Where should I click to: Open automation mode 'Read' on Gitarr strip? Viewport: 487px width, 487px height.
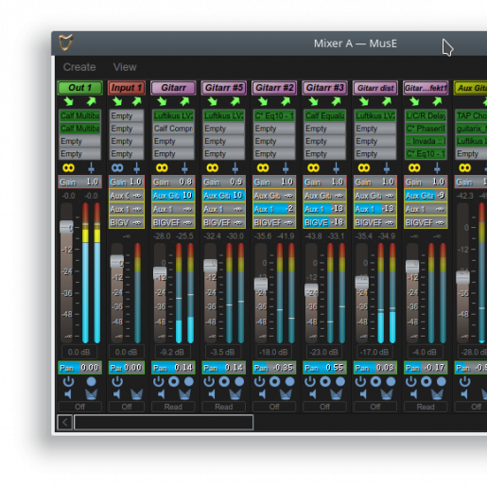(x=173, y=407)
